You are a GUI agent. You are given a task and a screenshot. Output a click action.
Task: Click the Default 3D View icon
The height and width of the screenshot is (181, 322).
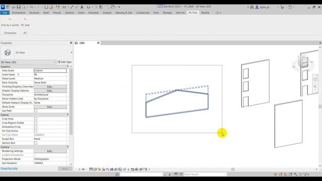click(x=89, y=7)
